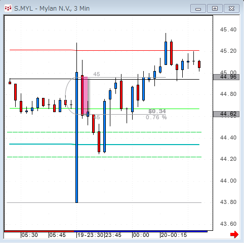Click the red session bar above time axis

[39, 231]
